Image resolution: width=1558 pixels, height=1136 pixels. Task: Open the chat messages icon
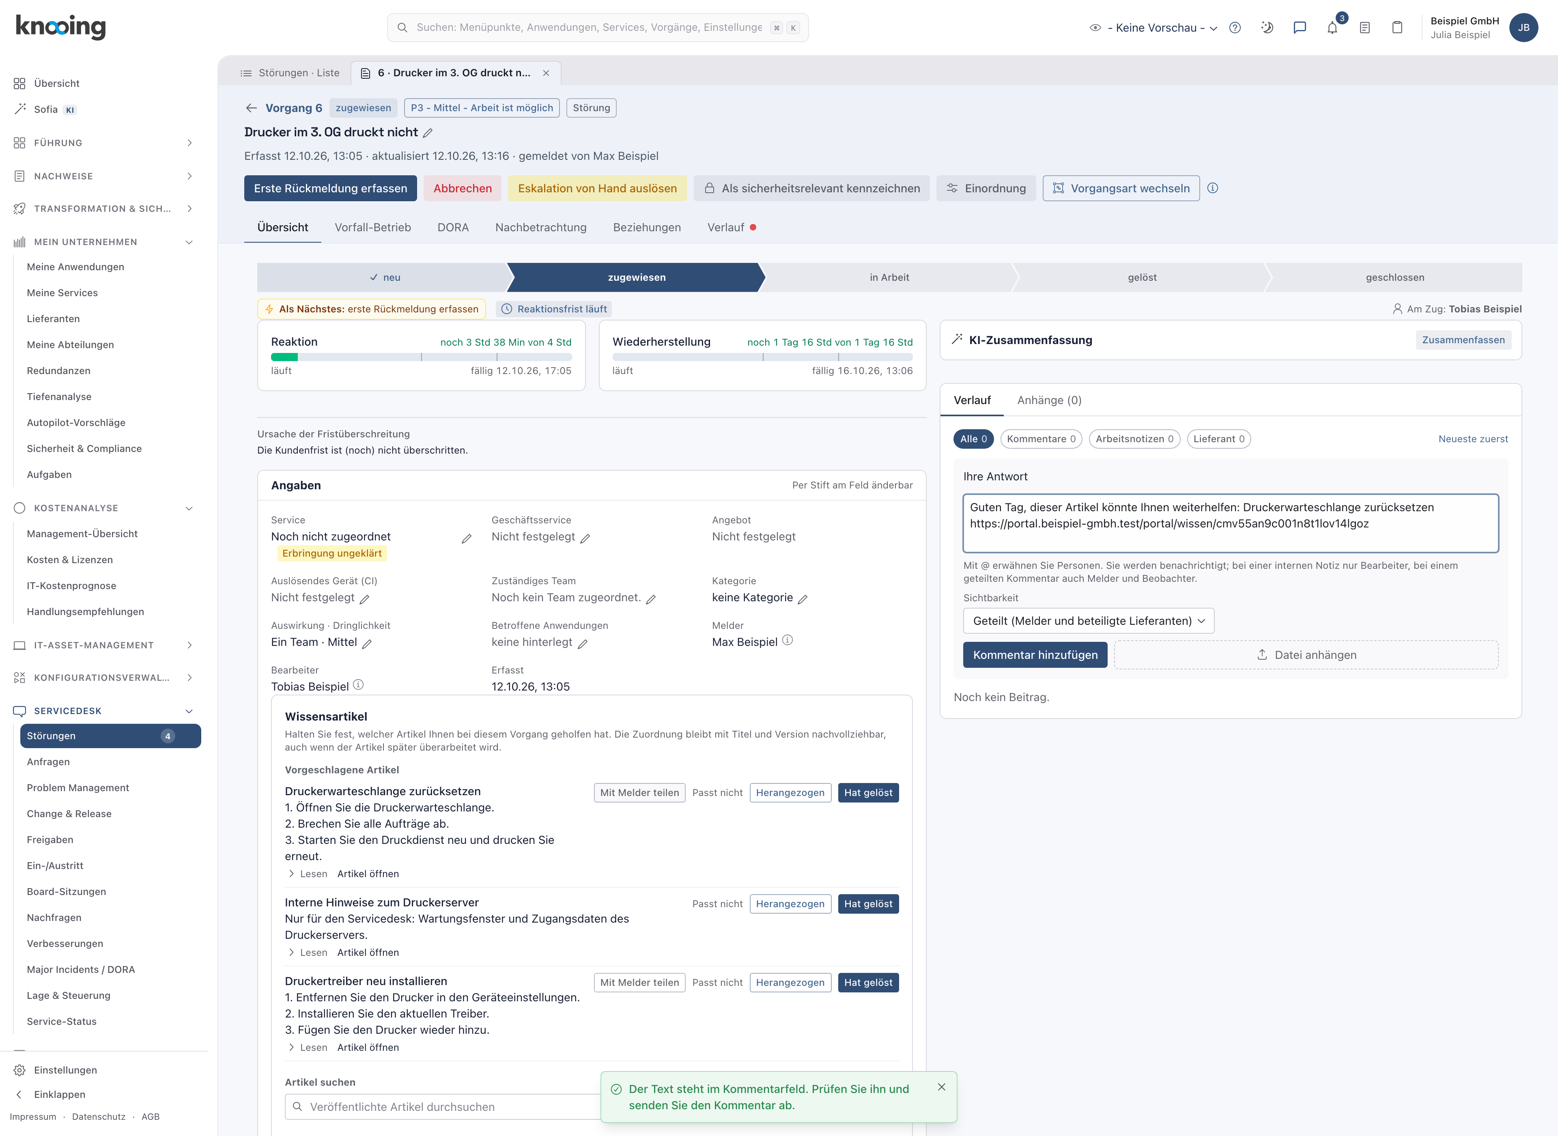(x=1300, y=28)
